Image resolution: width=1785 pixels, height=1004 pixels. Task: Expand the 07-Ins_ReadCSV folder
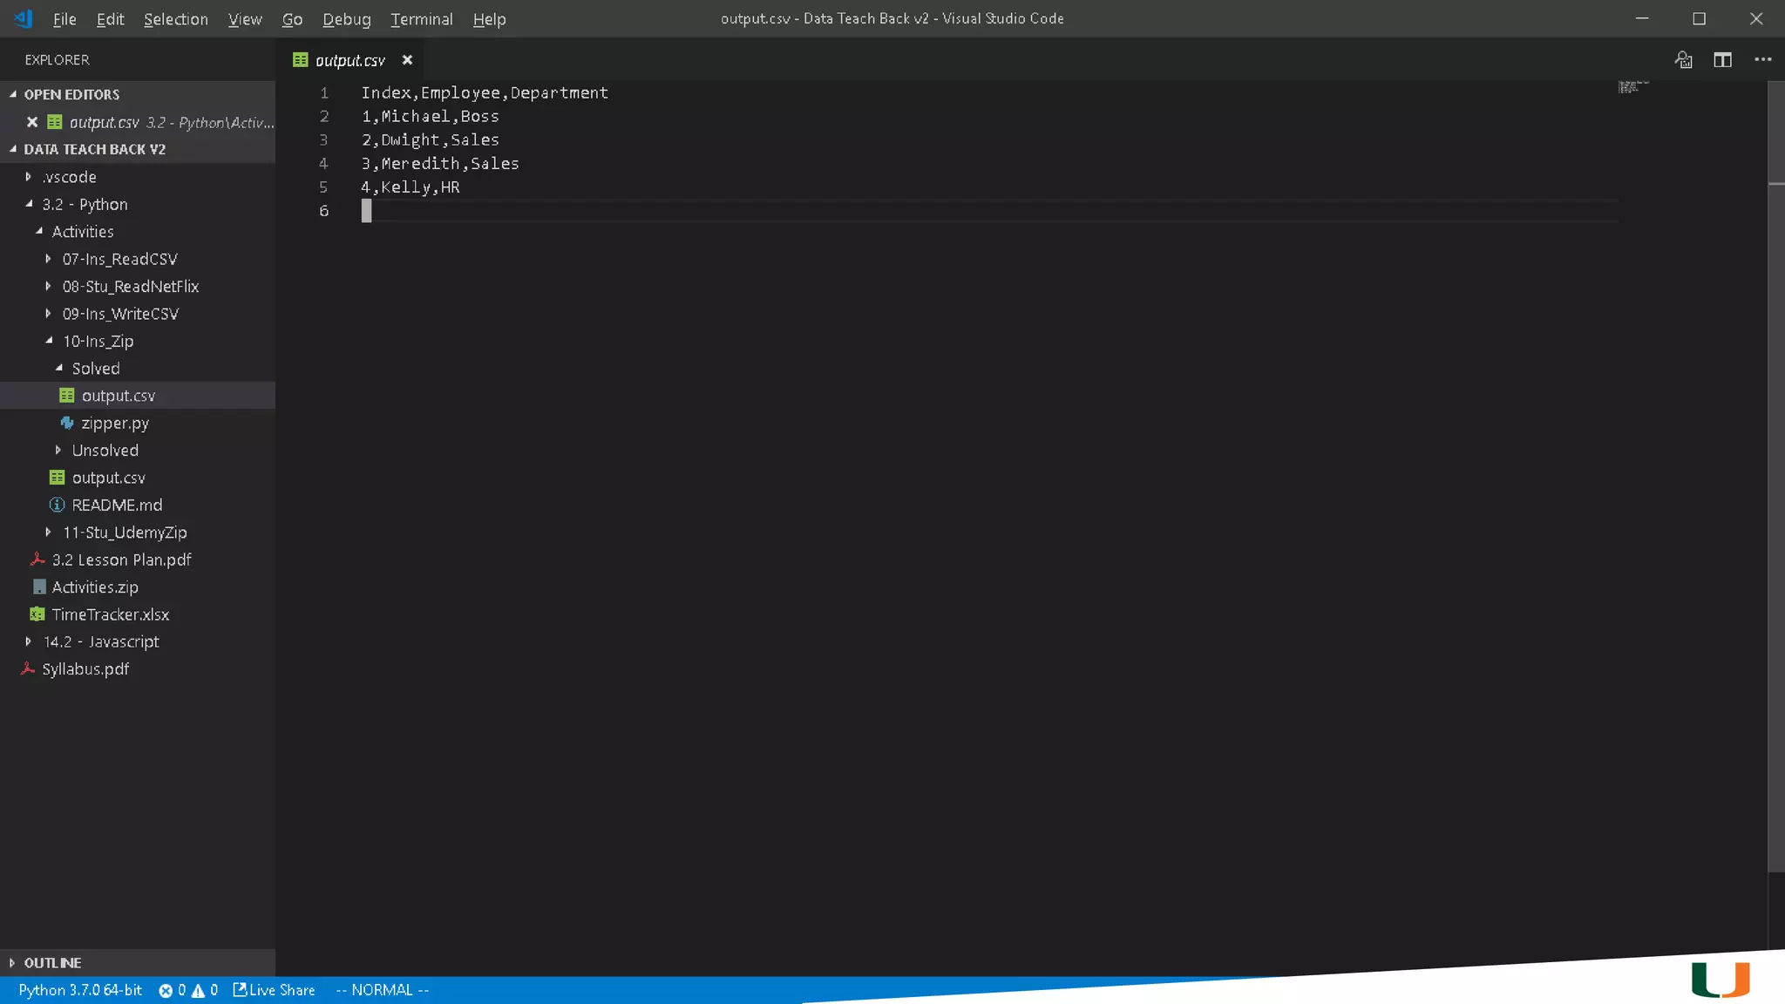[x=119, y=259]
